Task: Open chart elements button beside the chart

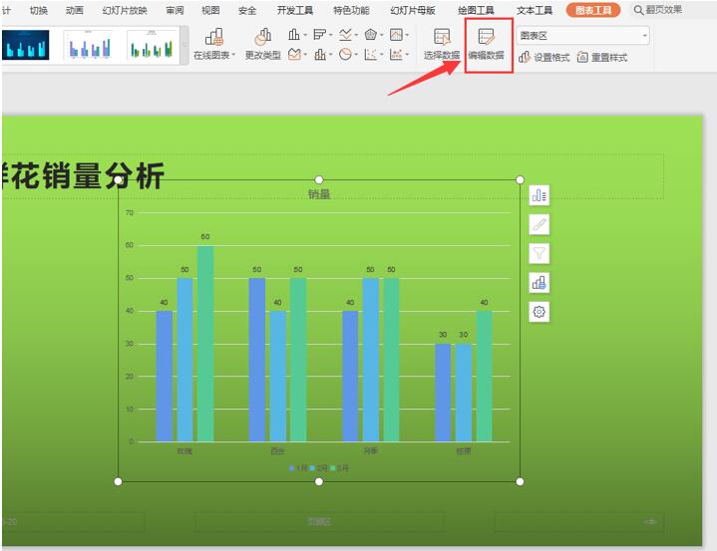Action: point(539,195)
